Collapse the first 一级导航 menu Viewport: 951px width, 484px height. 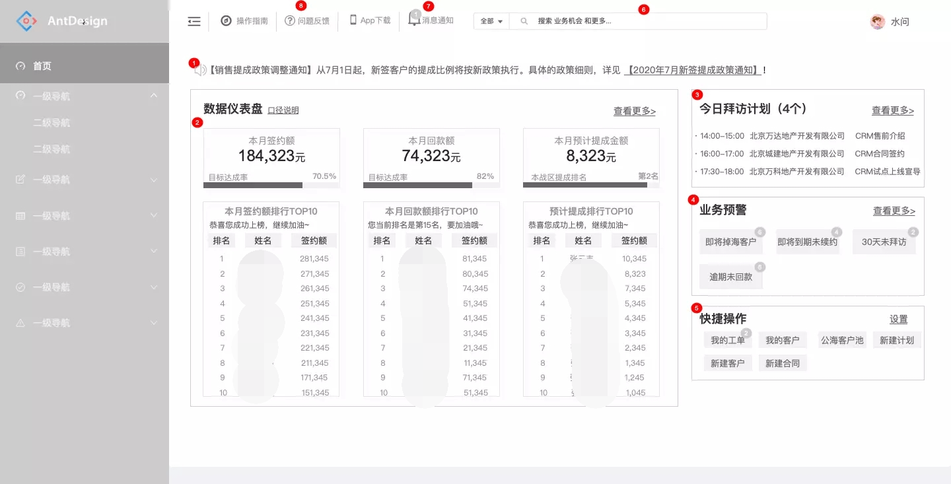click(x=154, y=96)
